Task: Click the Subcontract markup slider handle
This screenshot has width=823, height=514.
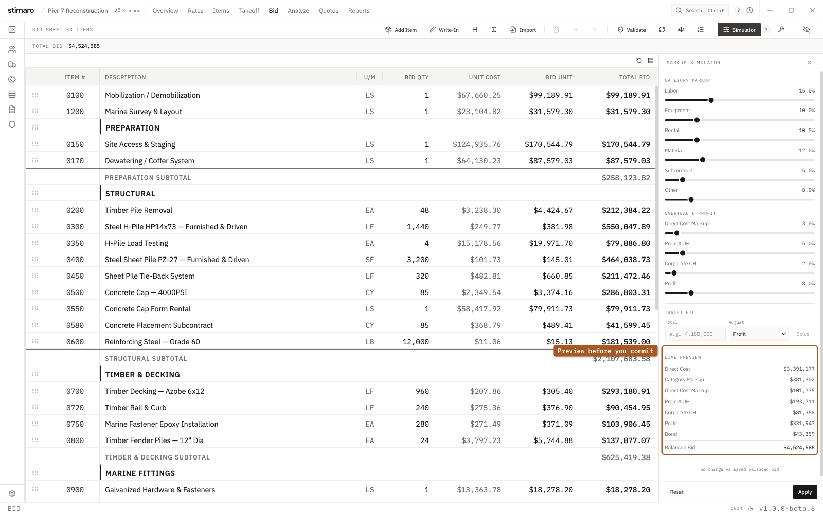Action: point(683,180)
